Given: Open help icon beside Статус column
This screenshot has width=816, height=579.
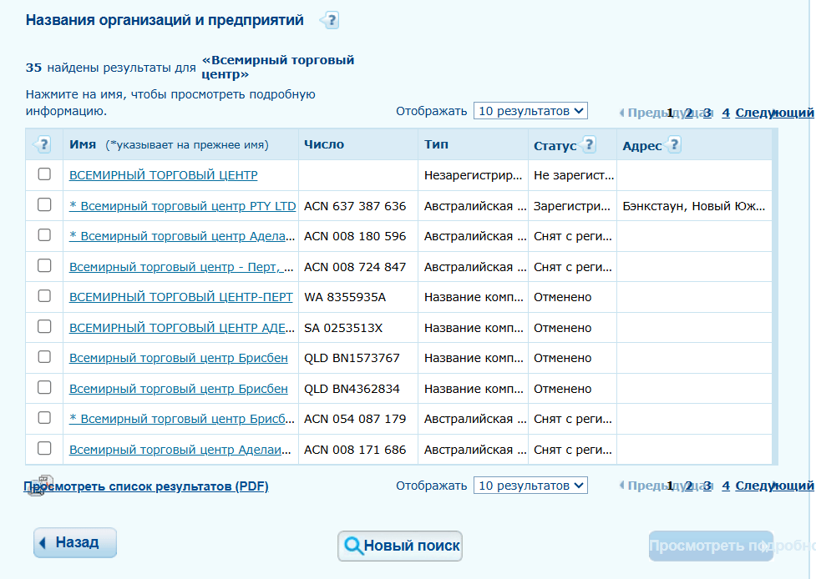Looking at the screenshot, I should click(x=588, y=145).
